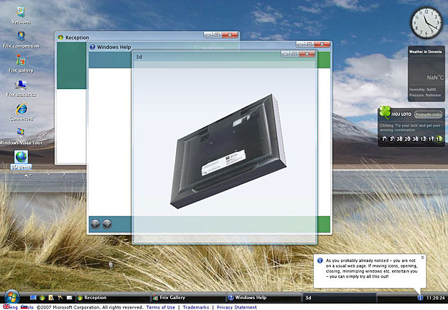This screenshot has width=448, height=310.
Task: Open the Terms of Use link
Action: coord(161,307)
